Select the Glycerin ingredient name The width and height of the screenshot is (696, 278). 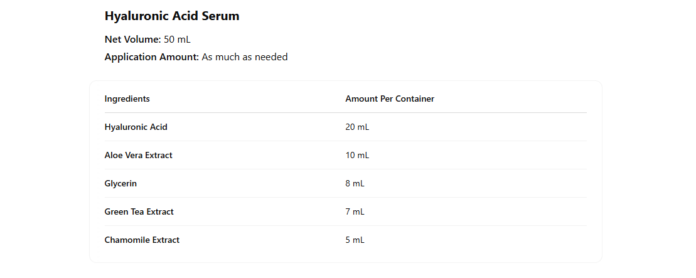click(120, 183)
